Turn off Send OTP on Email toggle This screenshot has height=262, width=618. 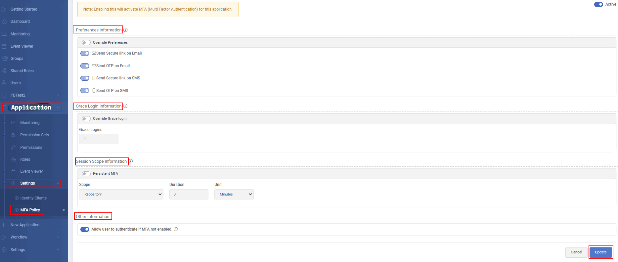85,66
